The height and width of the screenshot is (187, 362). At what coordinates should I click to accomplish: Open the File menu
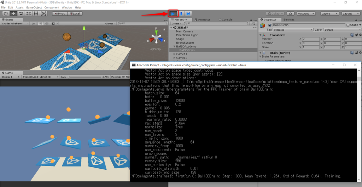3,8
